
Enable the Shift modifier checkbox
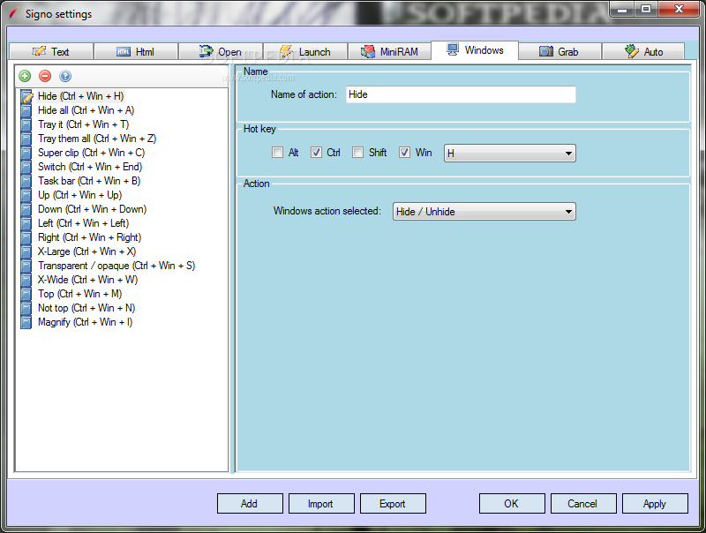(x=358, y=153)
